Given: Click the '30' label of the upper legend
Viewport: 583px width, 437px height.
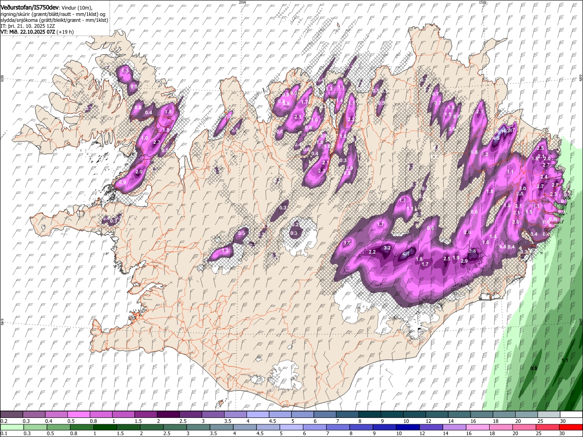Looking at the screenshot, I should click(563, 421).
